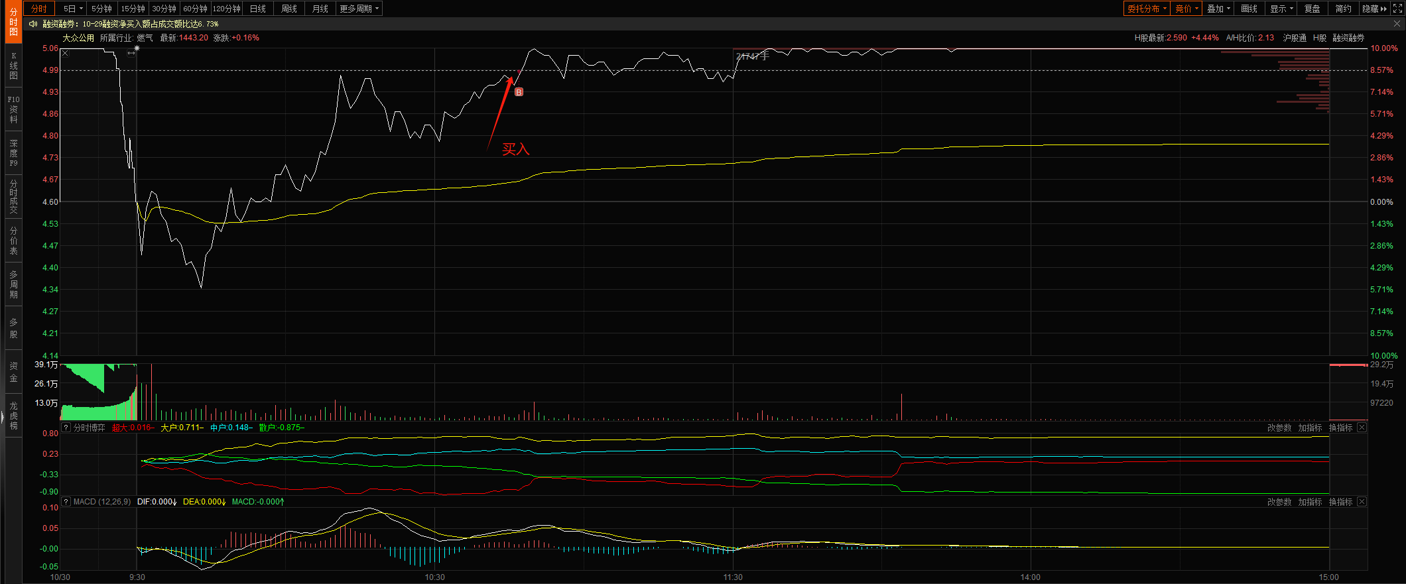Switch to 月线 period
The width and height of the screenshot is (1406, 584).
(x=320, y=9)
